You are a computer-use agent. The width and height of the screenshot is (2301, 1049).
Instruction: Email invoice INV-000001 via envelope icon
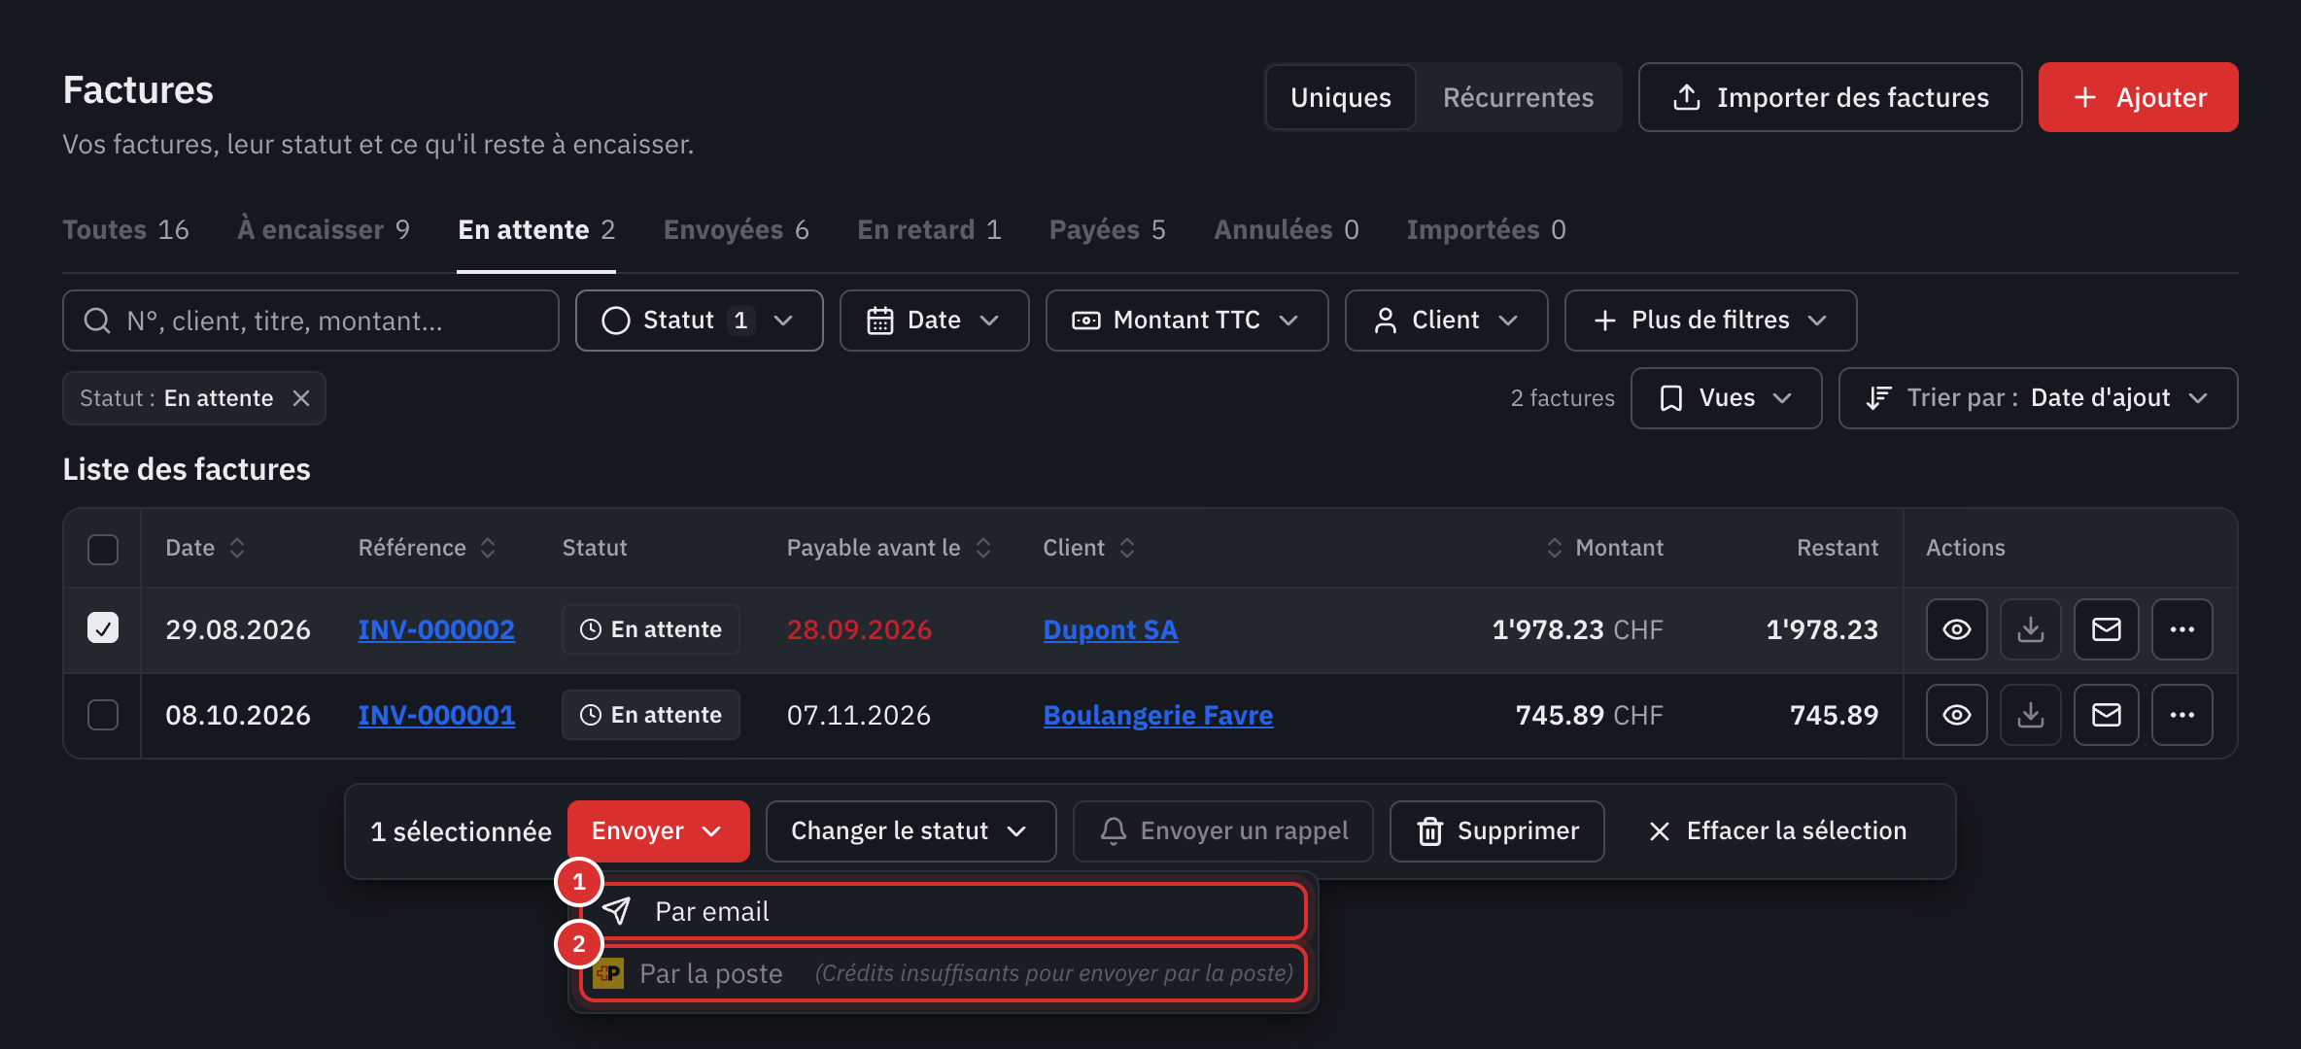[x=2106, y=715]
